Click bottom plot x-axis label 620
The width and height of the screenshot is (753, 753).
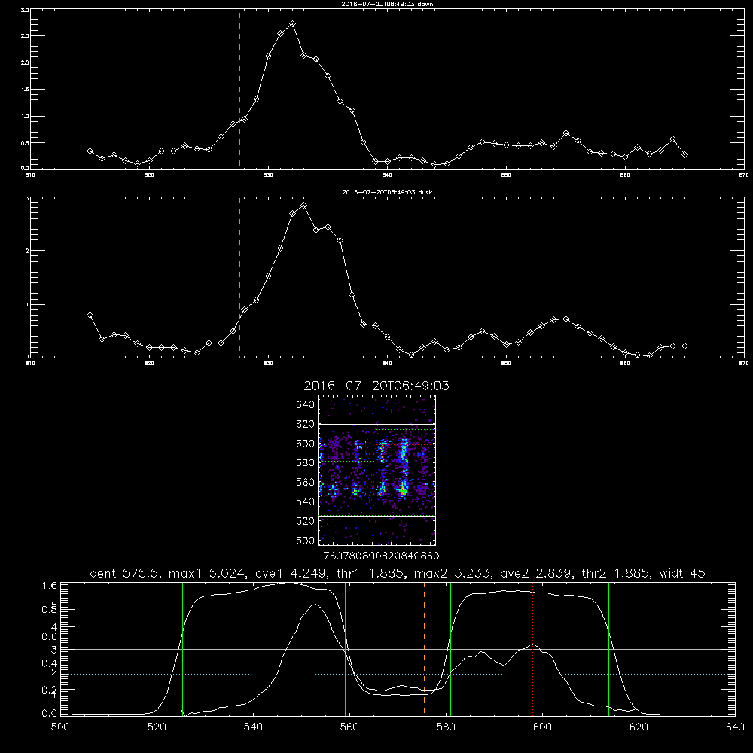coord(639,727)
